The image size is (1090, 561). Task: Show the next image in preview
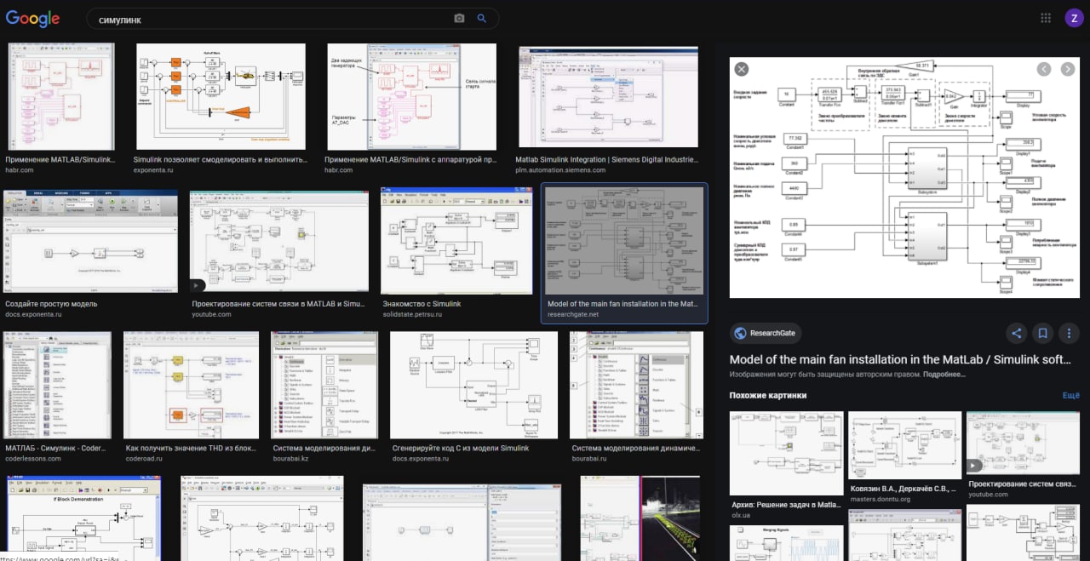1067,69
